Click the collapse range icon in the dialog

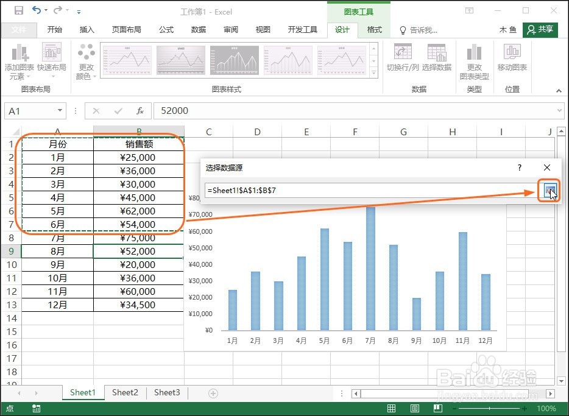click(x=550, y=191)
